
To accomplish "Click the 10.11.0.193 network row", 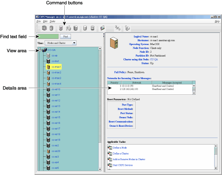I will click(x=150, y=86).
